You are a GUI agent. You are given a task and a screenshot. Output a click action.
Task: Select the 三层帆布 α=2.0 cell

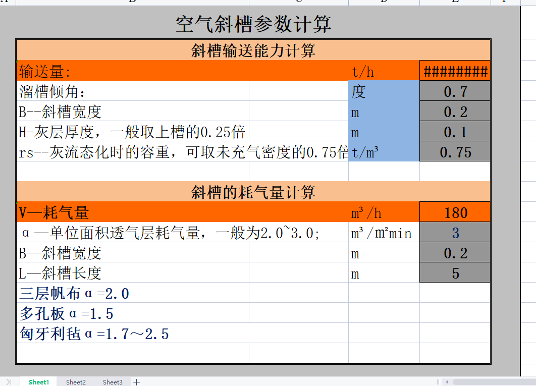[x=133, y=293]
